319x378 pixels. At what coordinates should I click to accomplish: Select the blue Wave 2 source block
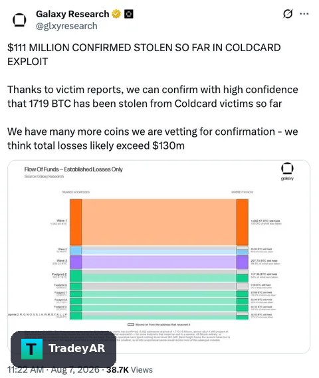(x=76, y=250)
